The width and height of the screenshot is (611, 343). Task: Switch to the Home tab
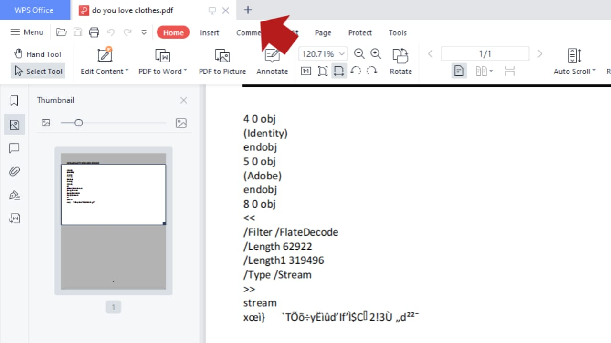[x=173, y=32]
